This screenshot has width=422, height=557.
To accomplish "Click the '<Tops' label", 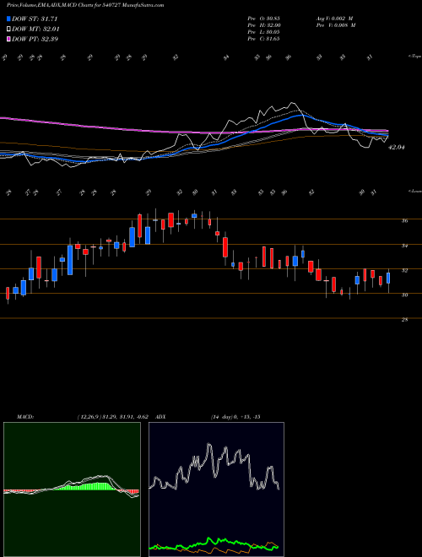I will pyautogui.click(x=414, y=57).
